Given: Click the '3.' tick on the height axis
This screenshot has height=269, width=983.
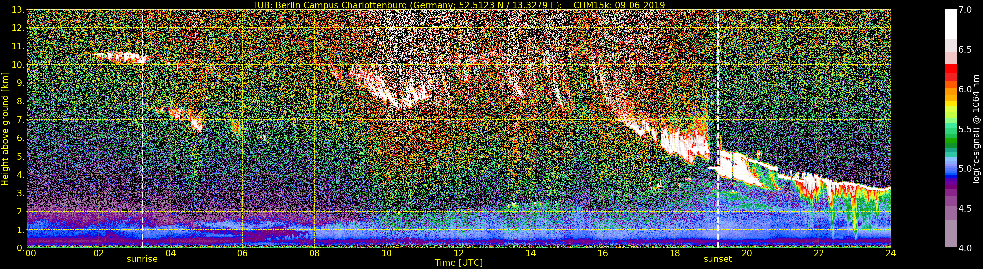Looking at the screenshot, I should (x=20, y=193).
